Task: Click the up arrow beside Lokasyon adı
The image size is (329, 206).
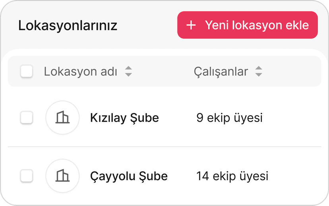Action: (128, 68)
